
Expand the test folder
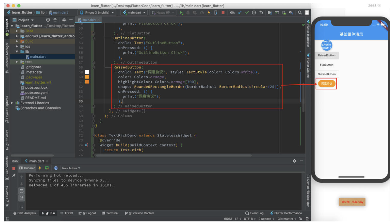point(17,62)
